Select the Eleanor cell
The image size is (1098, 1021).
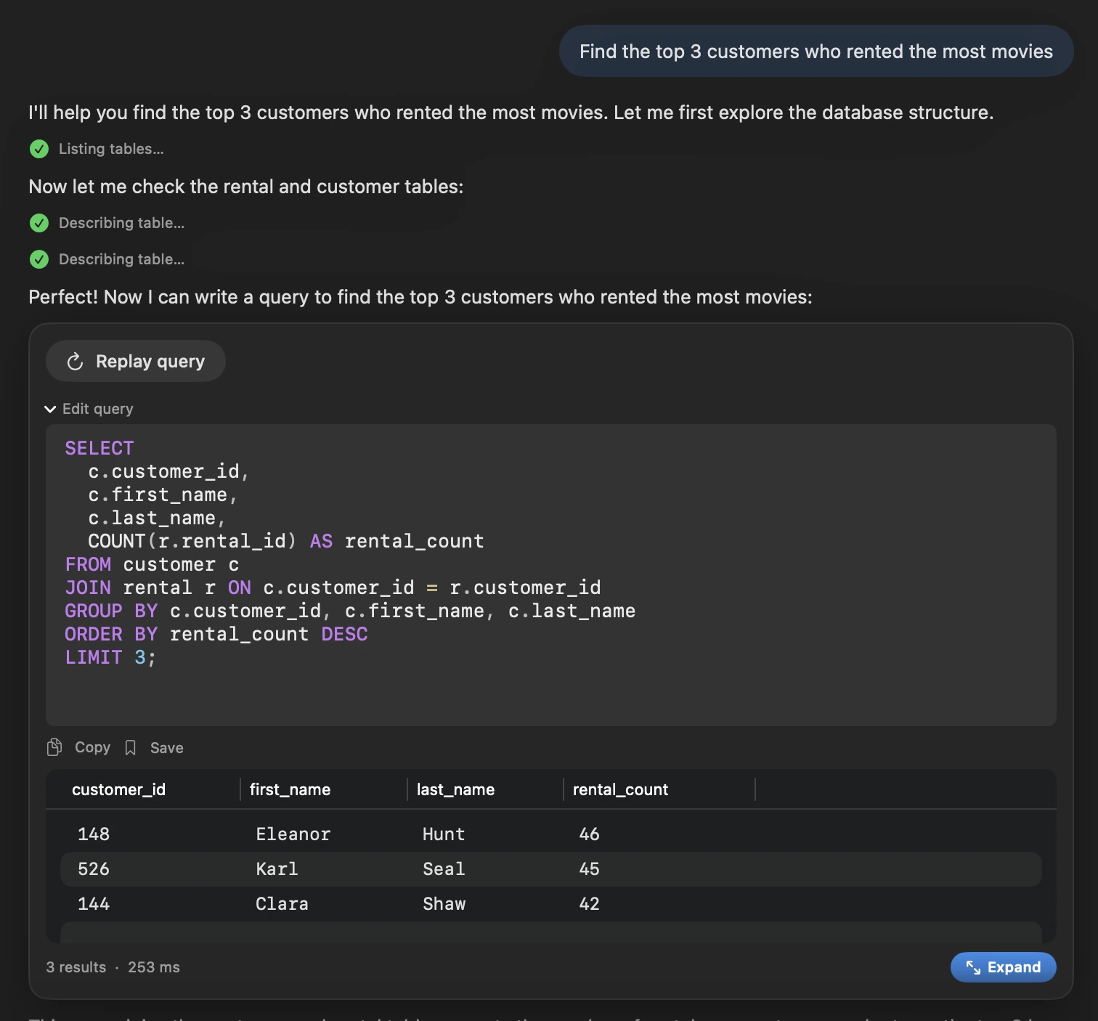pos(293,834)
